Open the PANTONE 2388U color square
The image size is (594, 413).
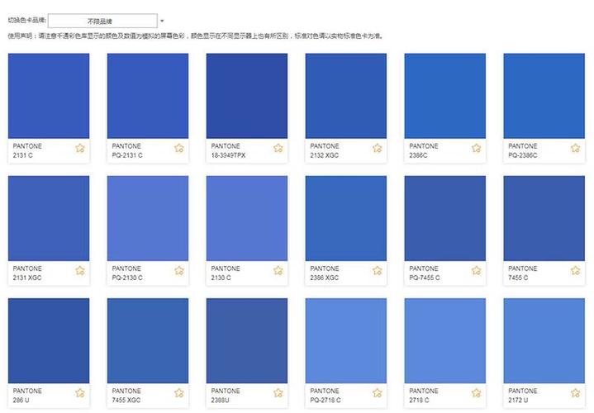(x=247, y=340)
